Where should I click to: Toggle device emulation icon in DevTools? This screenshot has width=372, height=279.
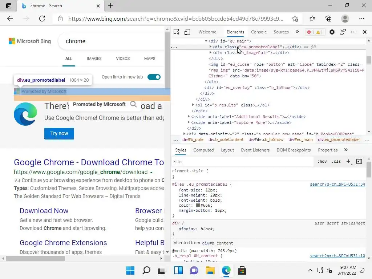[x=187, y=32]
